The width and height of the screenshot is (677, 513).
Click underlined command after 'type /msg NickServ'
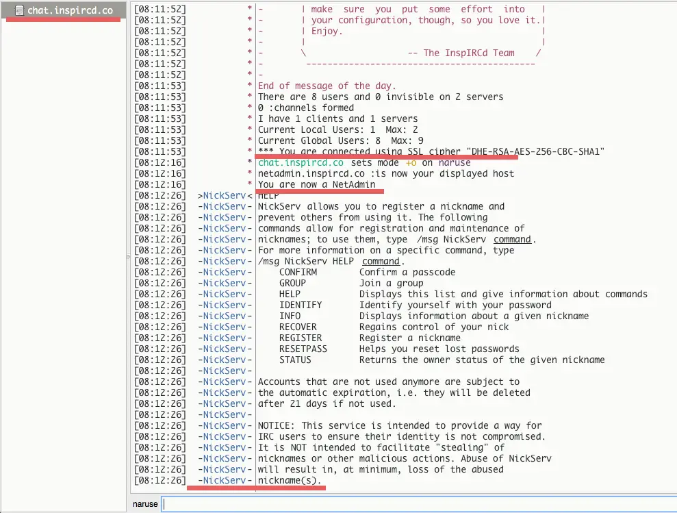[x=512, y=240]
